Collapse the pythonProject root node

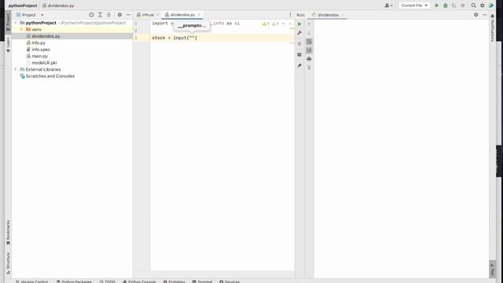(16, 23)
